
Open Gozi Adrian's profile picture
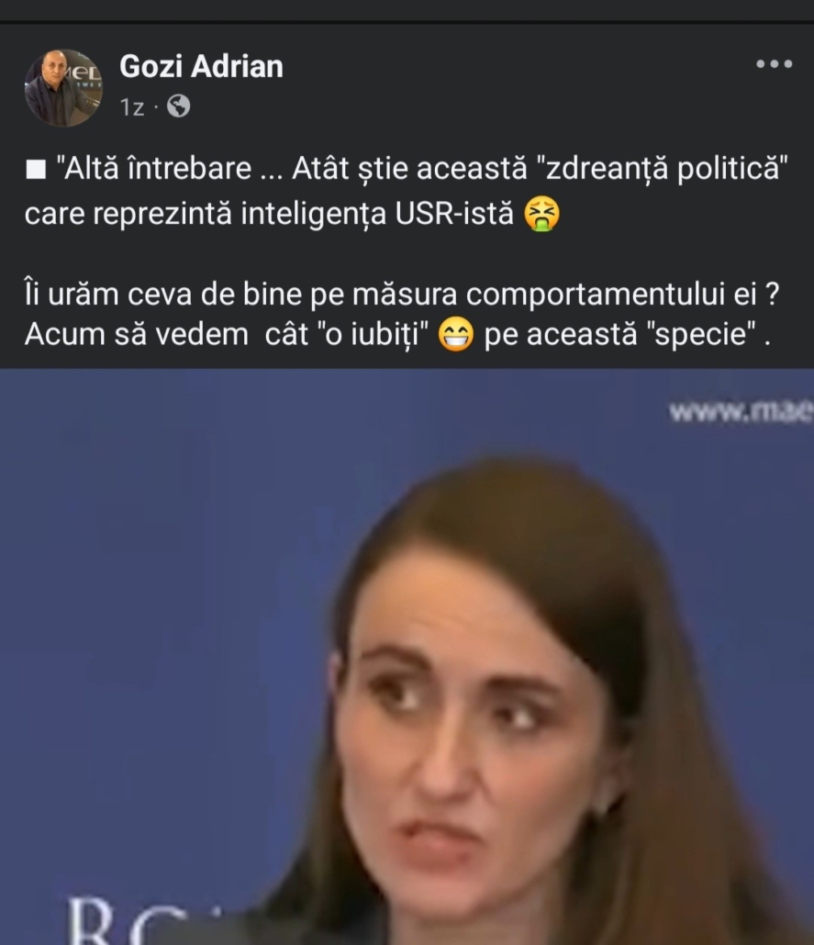[x=62, y=88]
